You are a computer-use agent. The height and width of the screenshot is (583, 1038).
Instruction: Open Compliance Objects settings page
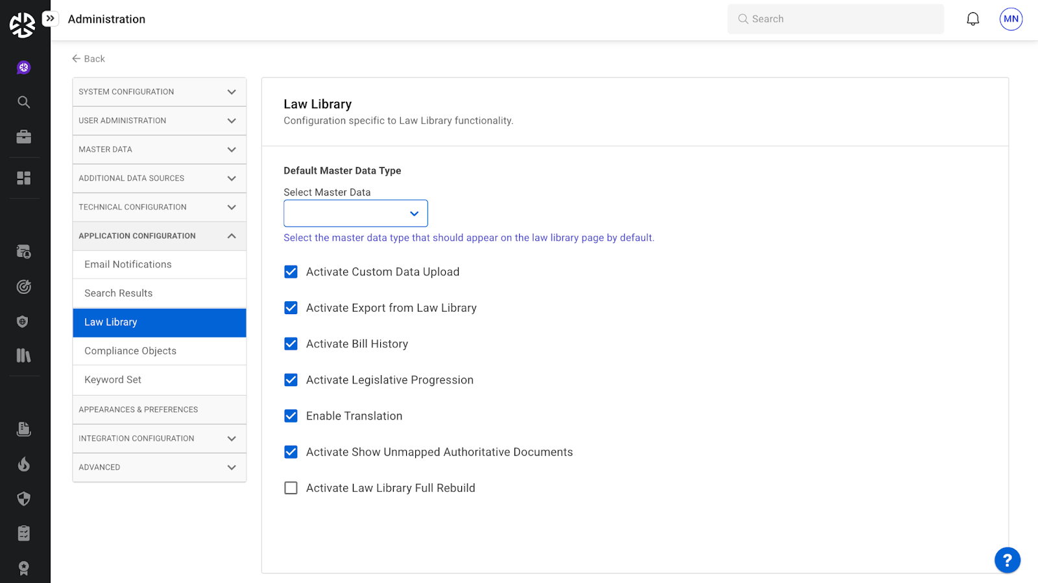(130, 351)
